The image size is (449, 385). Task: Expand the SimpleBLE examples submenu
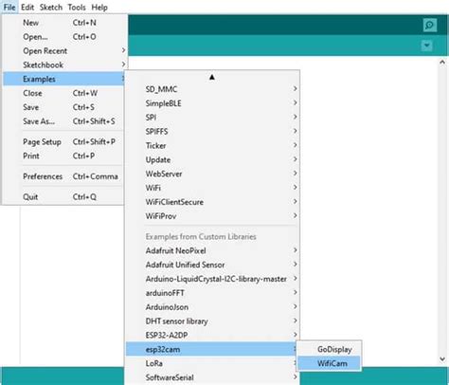coord(212,103)
